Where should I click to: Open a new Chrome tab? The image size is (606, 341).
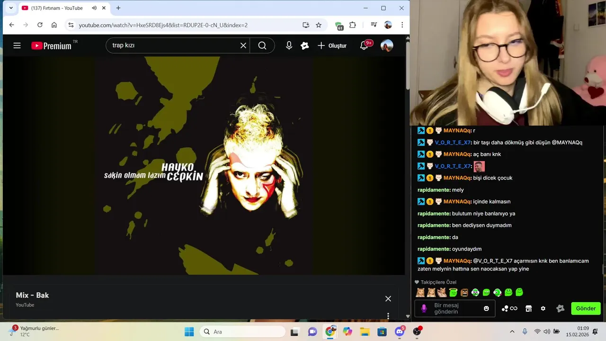click(118, 8)
